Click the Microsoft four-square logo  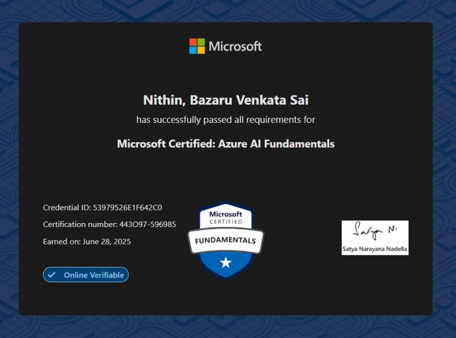pos(197,46)
